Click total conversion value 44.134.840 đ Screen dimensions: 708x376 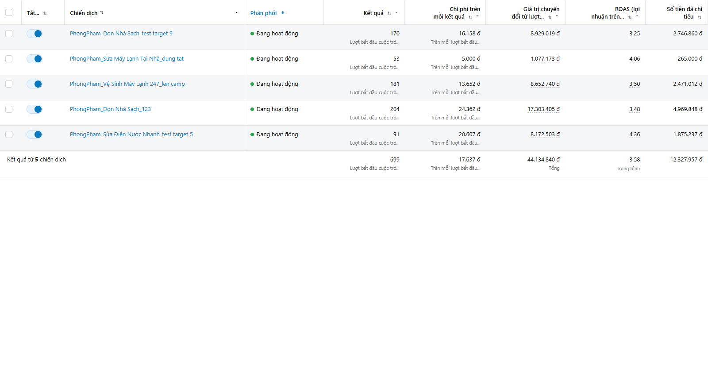543,160
